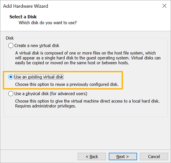Click the 'Create a new virtual disk' label text
This screenshot has height=163, width=171.
[37, 45]
